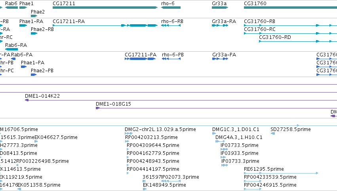Select the Gr33a-RA transcript glyph
337x191 pixels.
click(220, 25)
